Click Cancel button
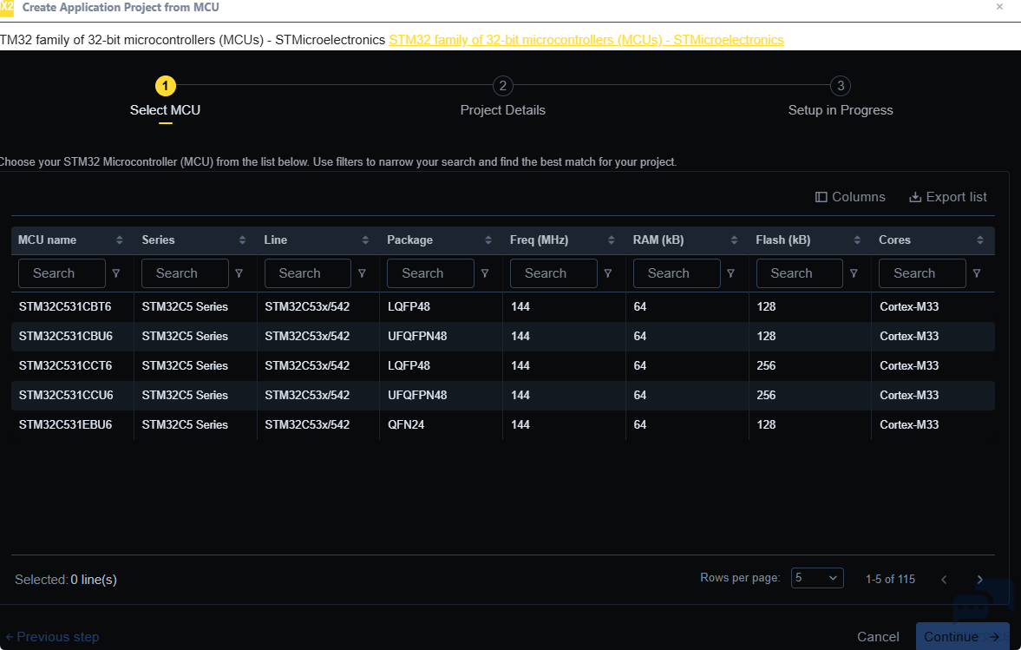The width and height of the screenshot is (1021, 650). [x=878, y=636]
